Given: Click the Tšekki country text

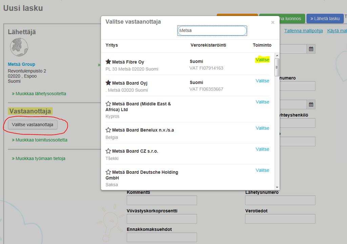Looking at the screenshot, I should point(112,159).
